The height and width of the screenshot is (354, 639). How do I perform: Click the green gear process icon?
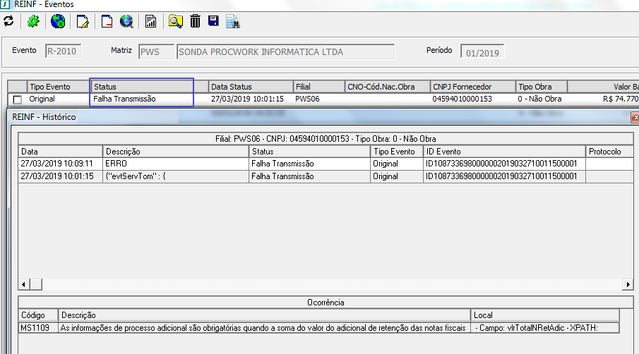[x=32, y=22]
